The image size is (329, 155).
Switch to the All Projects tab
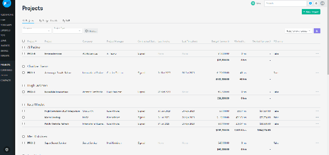click(x=28, y=21)
